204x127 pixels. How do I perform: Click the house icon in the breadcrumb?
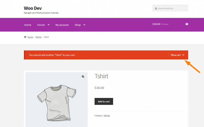pyautogui.click(x=25, y=37)
